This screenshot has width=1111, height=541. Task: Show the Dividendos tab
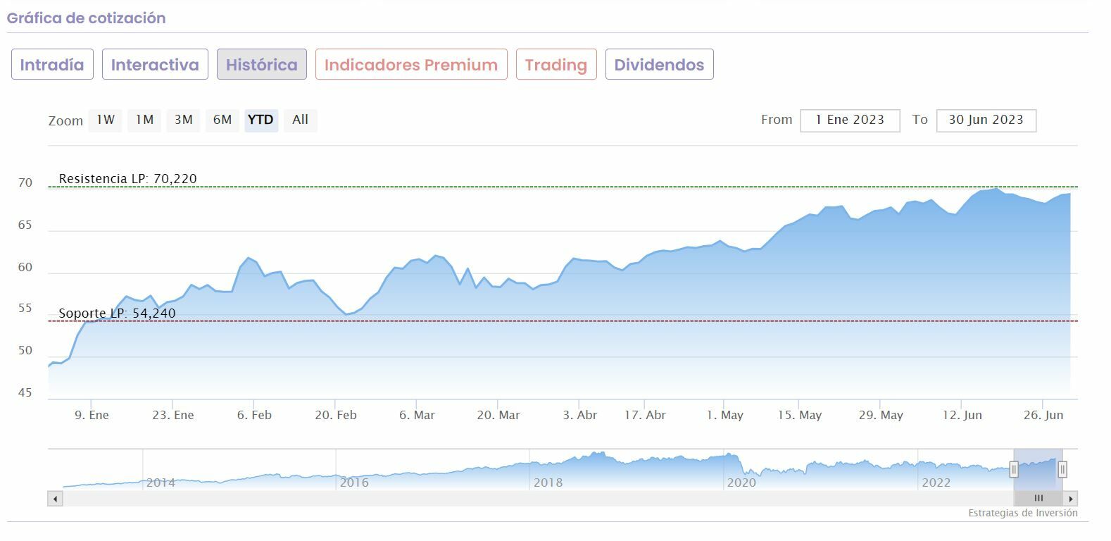(x=659, y=65)
